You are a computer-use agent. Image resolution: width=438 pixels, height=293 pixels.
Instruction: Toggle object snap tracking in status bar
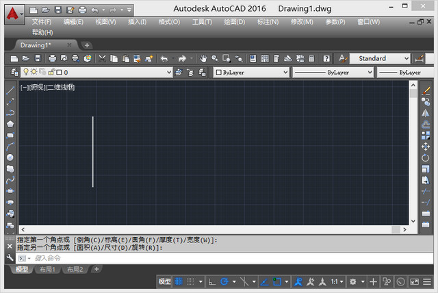click(x=264, y=281)
